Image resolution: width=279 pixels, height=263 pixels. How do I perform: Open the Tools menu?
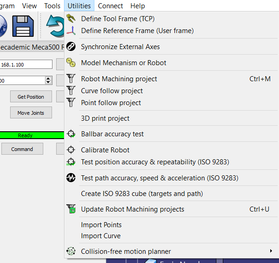pyautogui.click(x=52, y=6)
